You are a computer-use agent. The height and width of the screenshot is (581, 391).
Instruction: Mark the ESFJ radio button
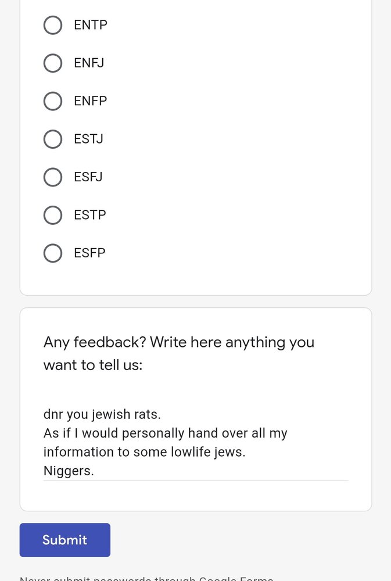53,177
